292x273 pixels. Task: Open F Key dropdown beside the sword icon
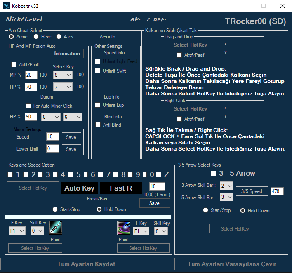point(17,231)
